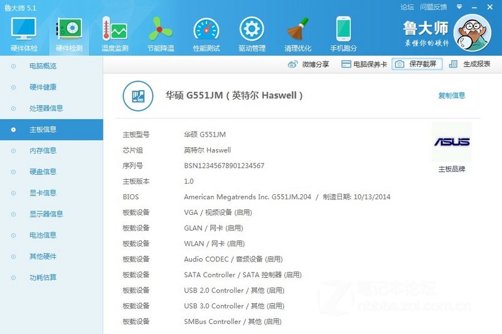The height and width of the screenshot is (334, 502).
Task: Launch 性能测试 gauge icon
Action: click(x=206, y=29)
